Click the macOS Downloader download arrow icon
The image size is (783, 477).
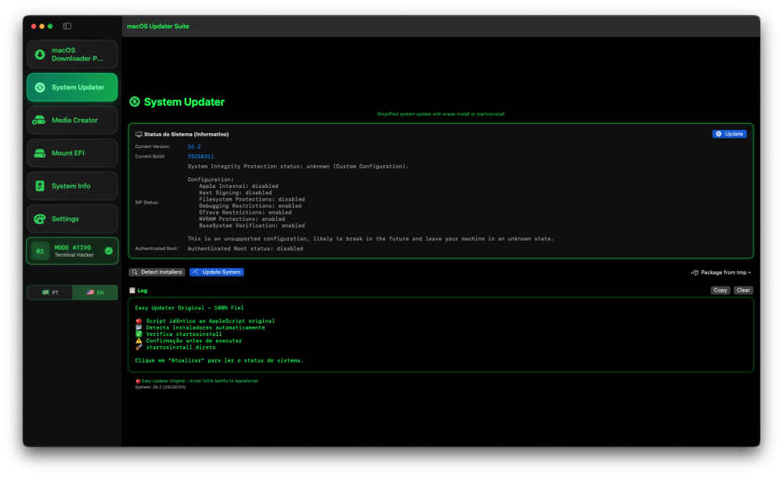tap(40, 54)
